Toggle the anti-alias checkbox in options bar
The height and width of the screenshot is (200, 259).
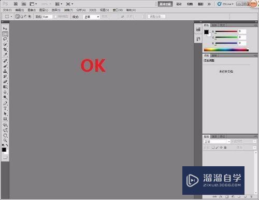point(56,17)
